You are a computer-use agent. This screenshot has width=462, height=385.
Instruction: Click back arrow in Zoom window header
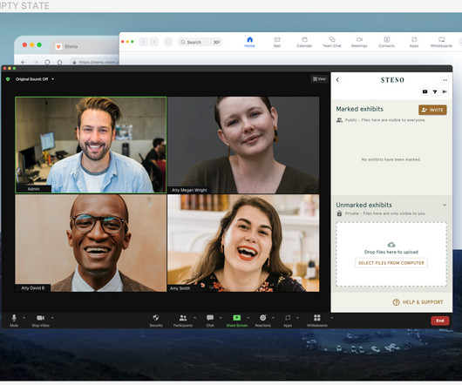pyautogui.click(x=144, y=42)
